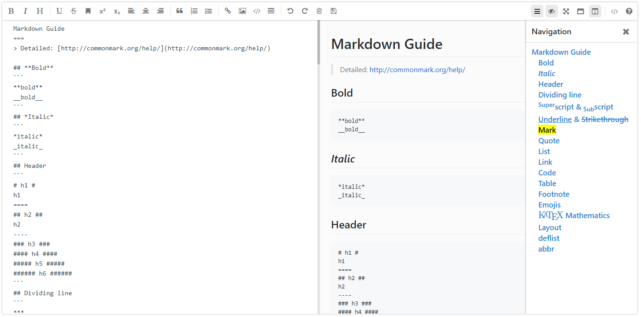Click the blockquote icon
Image resolution: width=641 pixels, height=317 pixels.
[180, 11]
